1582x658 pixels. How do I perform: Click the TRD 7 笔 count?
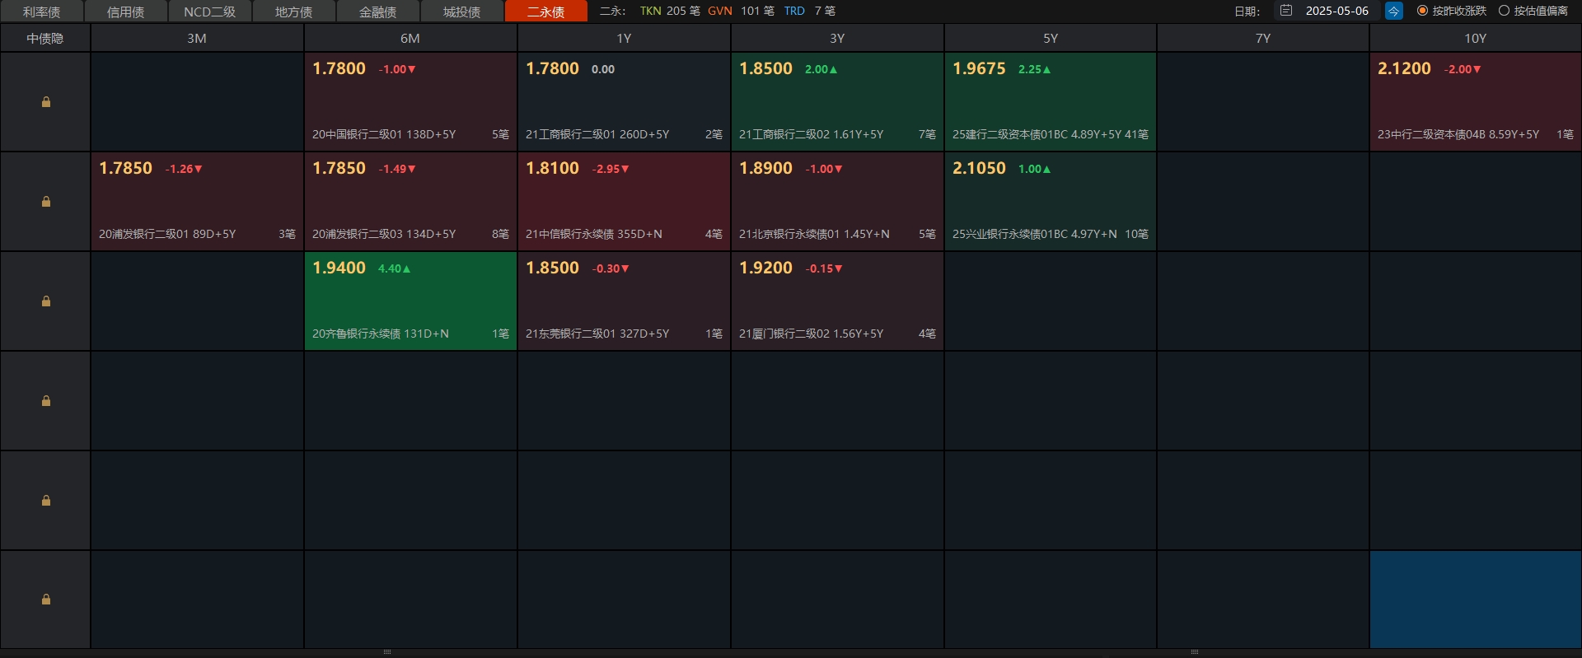pos(809,11)
